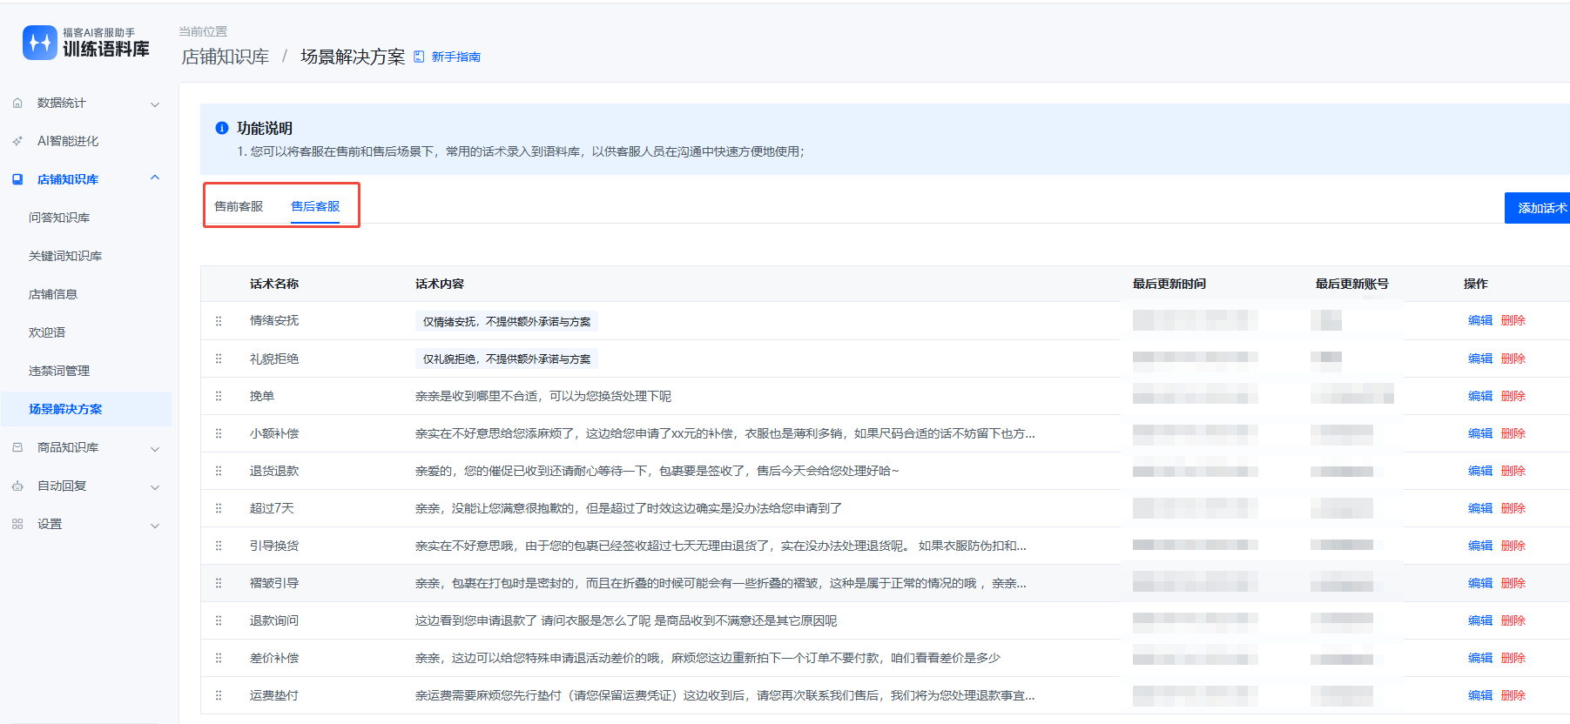1570x724 pixels.
Task: Click the 最后更新账号 column header
Action: 1352,284
